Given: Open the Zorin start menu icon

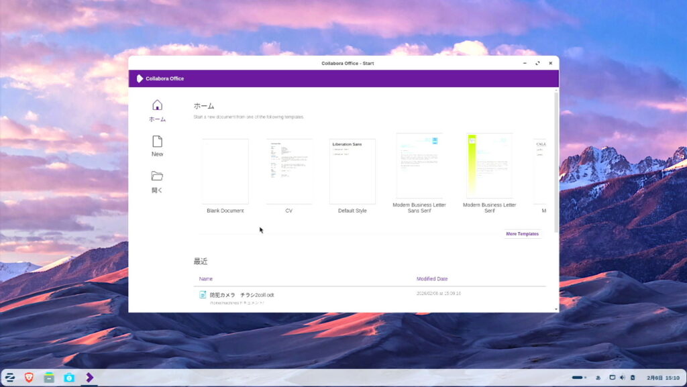Looking at the screenshot, I should (11, 378).
